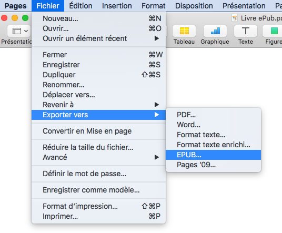Viewport: 282px width, 233px height.
Task: Click the Pages application menu
Action: click(16, 6)
